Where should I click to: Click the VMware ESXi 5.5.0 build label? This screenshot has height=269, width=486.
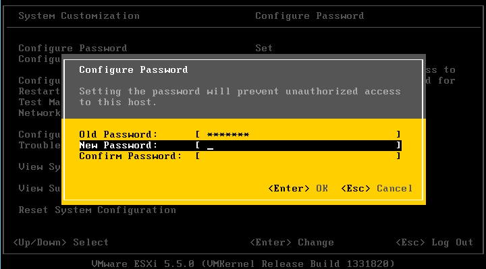[x=243, y=264]
